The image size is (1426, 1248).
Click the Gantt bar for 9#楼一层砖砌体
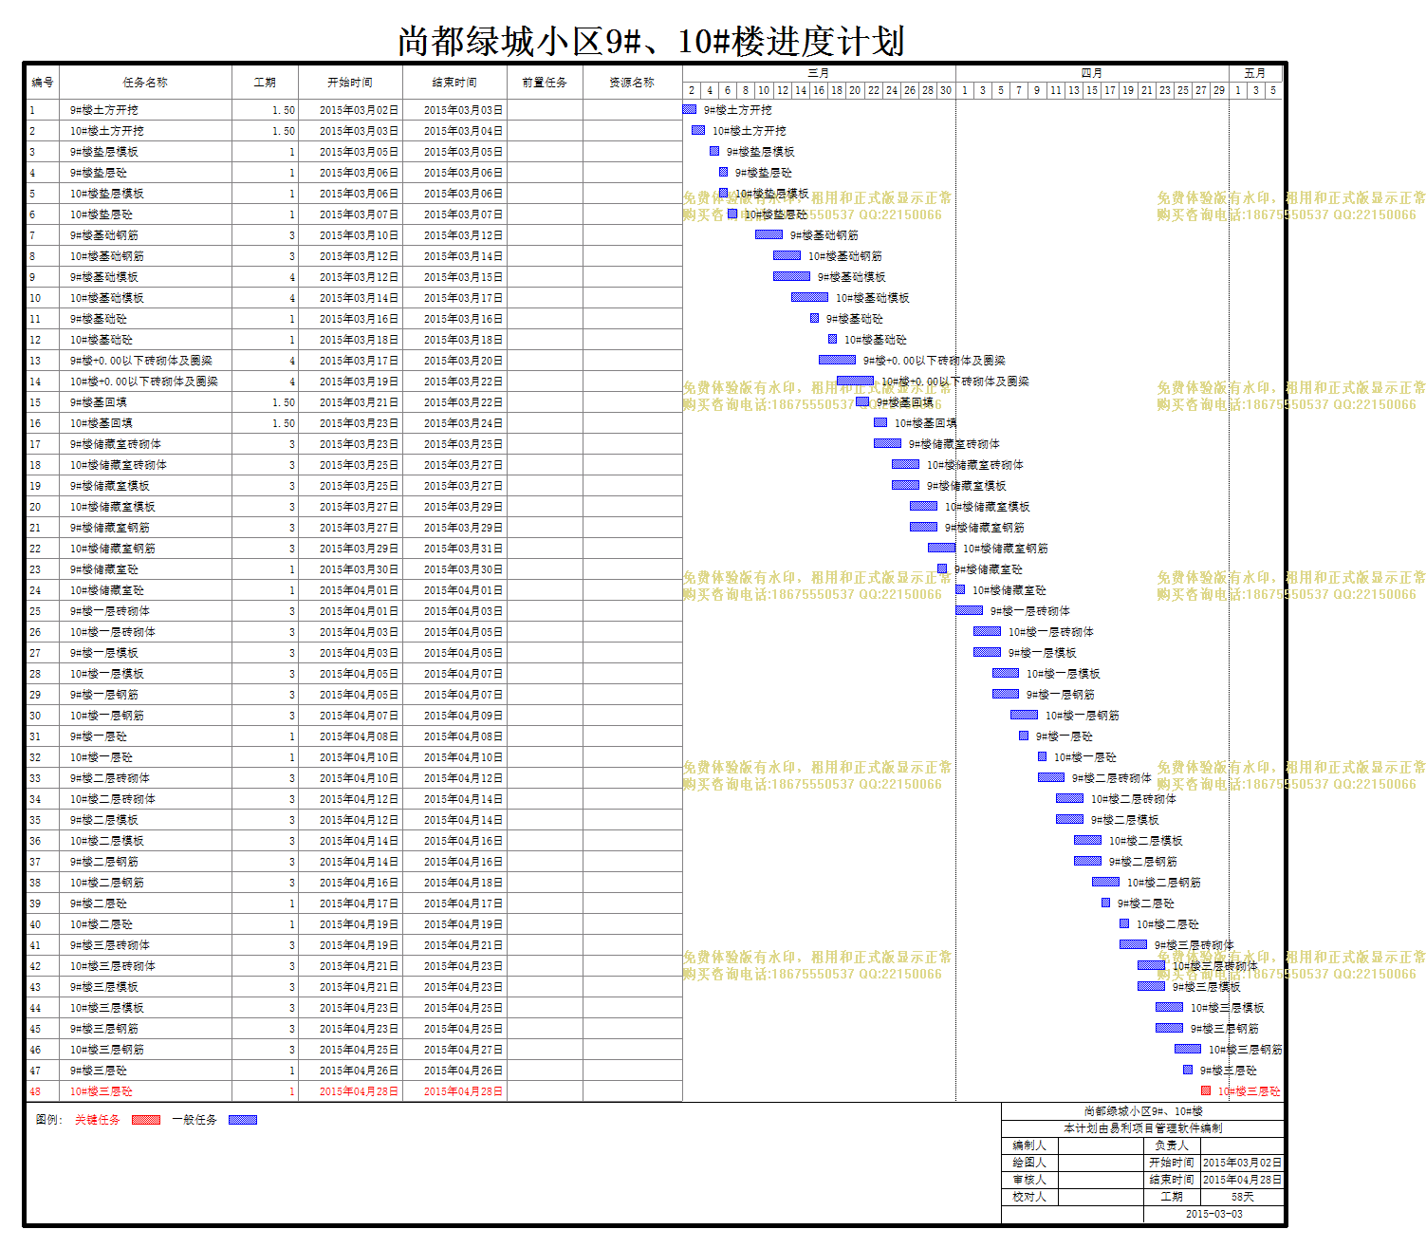click(x=970, y=610)
